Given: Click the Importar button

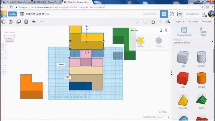Looking at the screenshot, I should coord(180,22).
